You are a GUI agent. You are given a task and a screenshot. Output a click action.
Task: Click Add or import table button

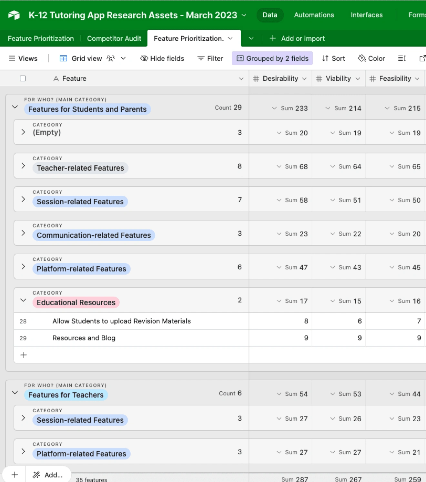pos(297,38)
